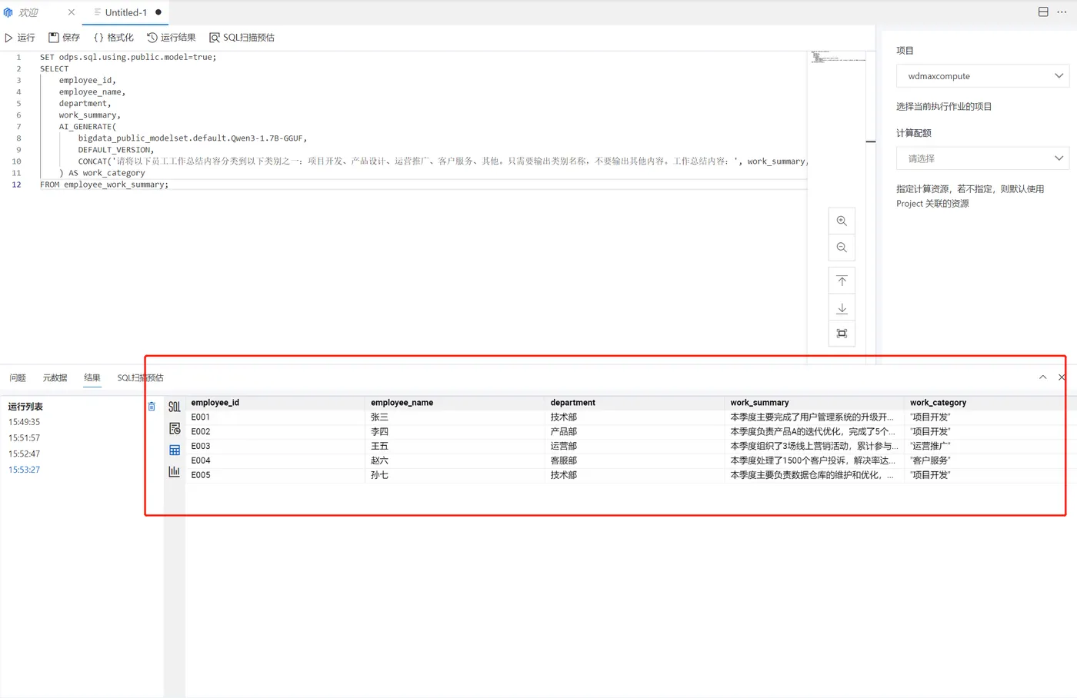Select the 结果 results tab

(92, 377)
